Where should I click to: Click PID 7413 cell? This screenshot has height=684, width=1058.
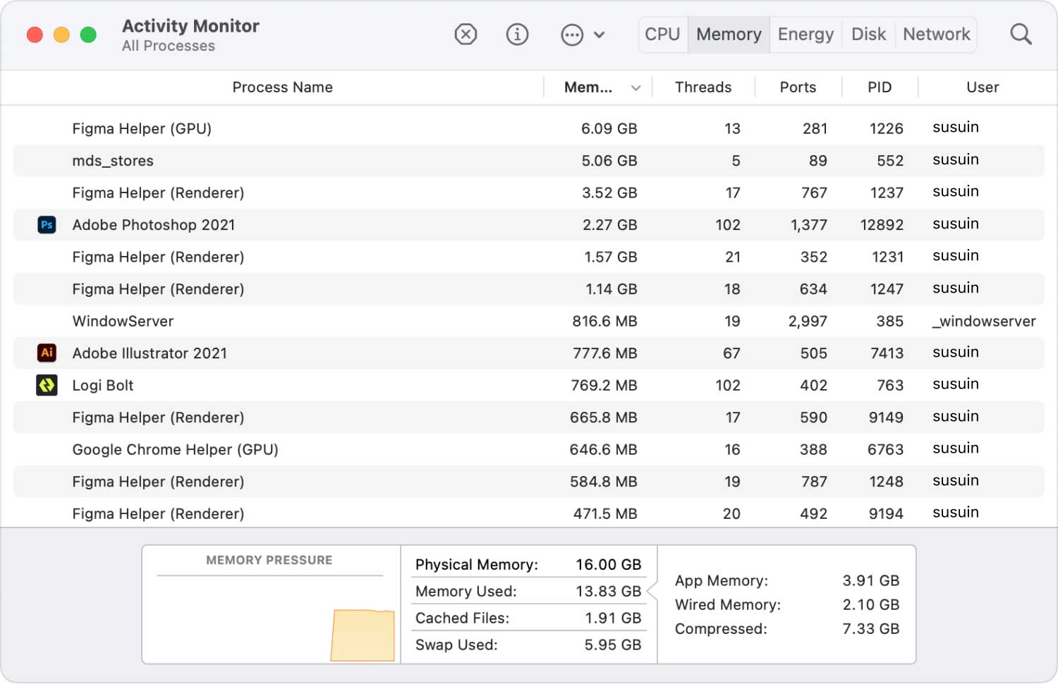pyautogui.click(x=887, y=353)
